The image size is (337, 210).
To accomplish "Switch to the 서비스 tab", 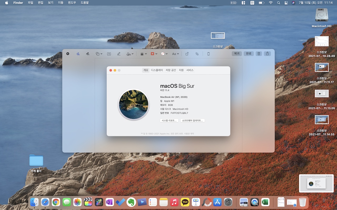I will [190, 70].
